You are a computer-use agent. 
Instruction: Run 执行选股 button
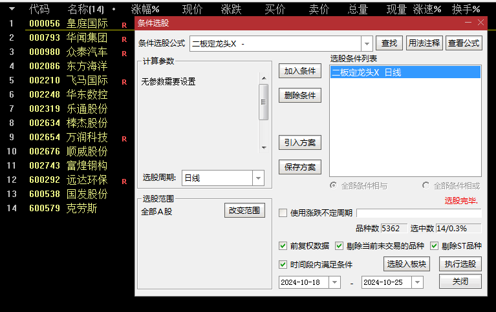pyautogui.click(x=460, y=264)
